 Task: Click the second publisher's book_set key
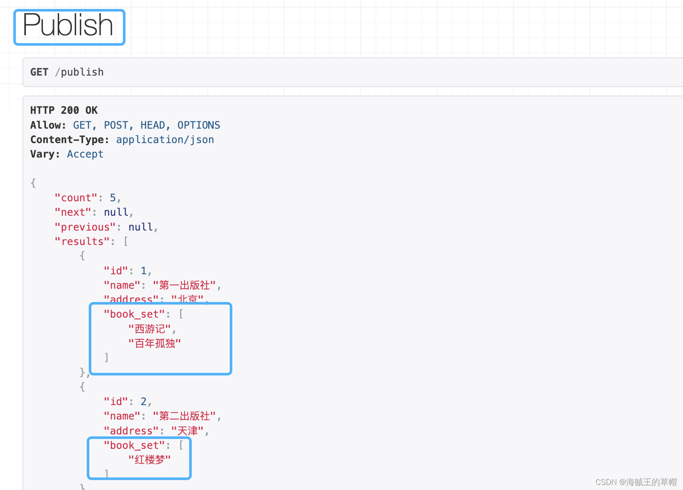coord(134,445)
